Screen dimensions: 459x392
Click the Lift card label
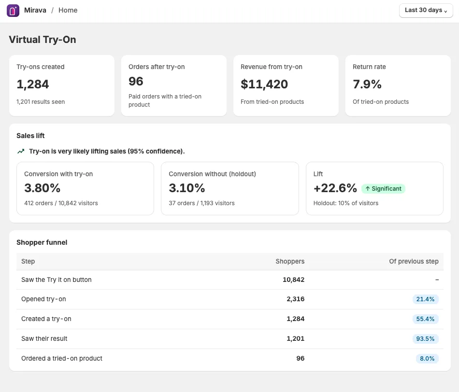[x=318, y=174]
